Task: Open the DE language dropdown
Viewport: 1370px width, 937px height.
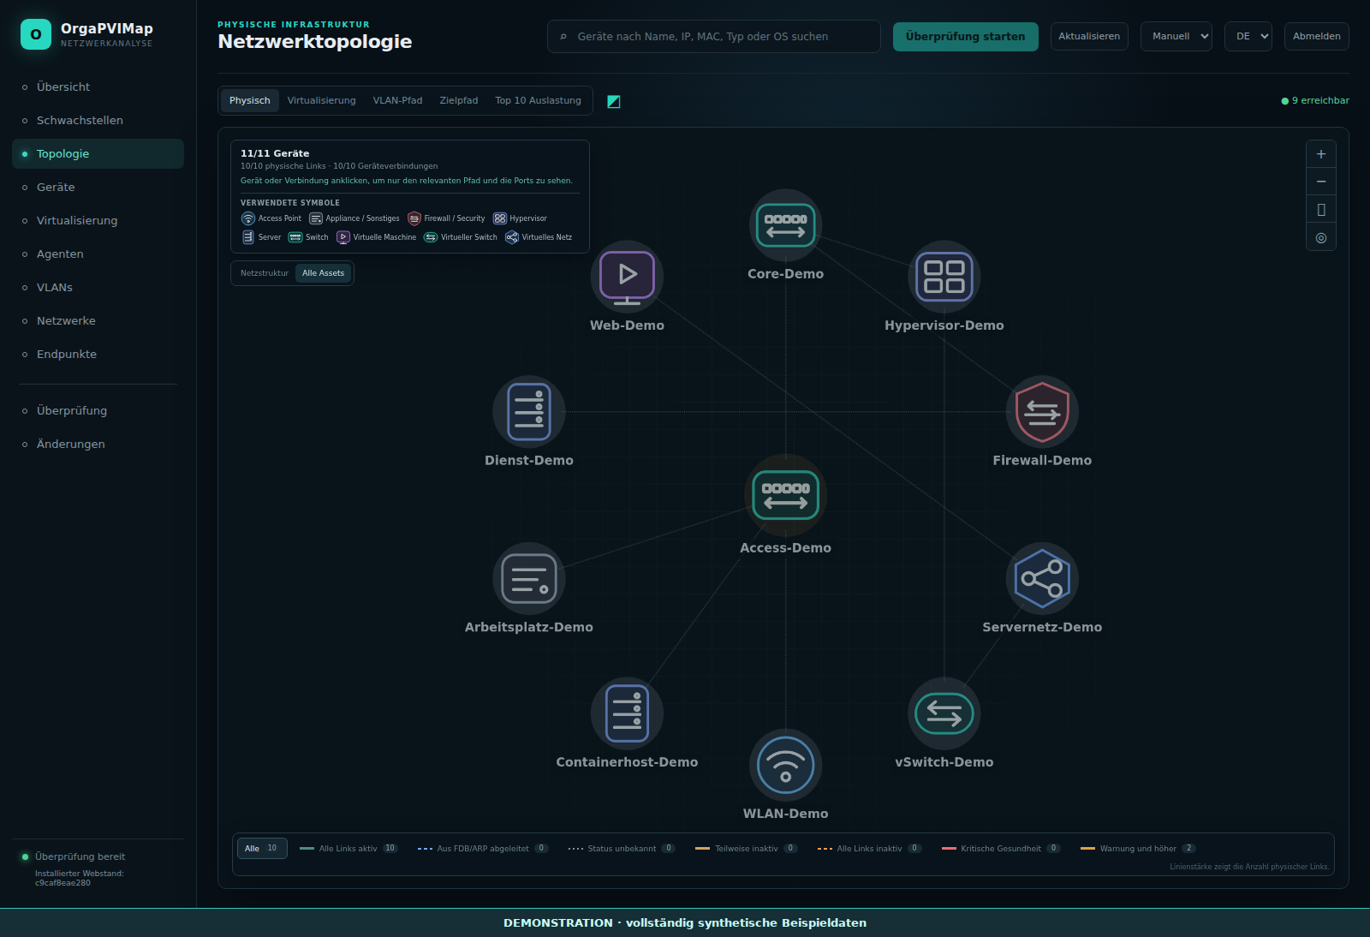Action: click(x=1248, y=36)
